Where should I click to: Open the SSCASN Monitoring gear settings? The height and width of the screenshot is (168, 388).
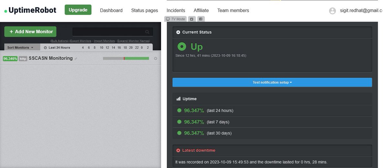[x=156, y=59]
